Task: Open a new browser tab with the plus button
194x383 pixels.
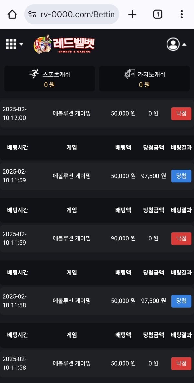Action: (132, 14)
